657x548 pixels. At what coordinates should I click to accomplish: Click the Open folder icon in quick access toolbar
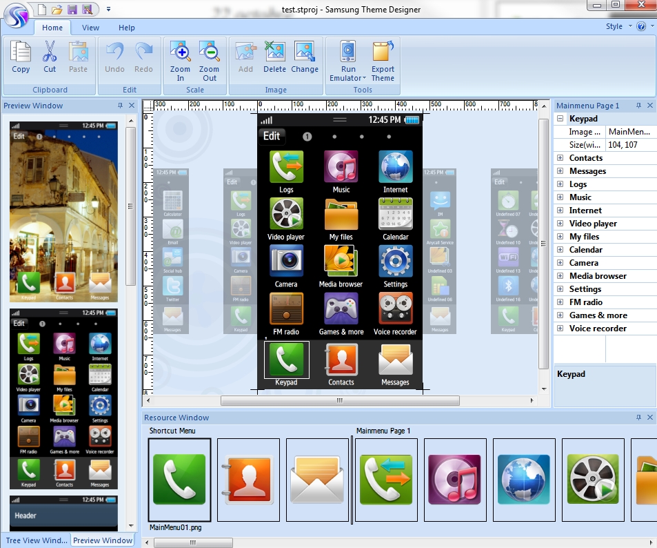click(57, 9)
